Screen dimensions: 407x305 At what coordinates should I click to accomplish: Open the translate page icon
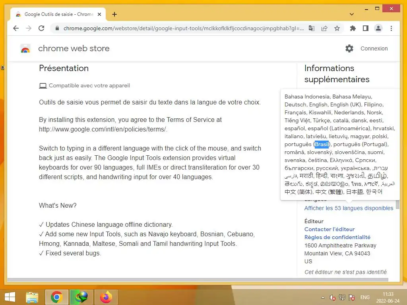[x=312, y=28]
